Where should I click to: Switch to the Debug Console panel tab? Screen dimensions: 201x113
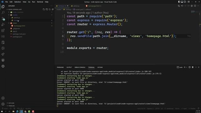(x=80, y=67)
